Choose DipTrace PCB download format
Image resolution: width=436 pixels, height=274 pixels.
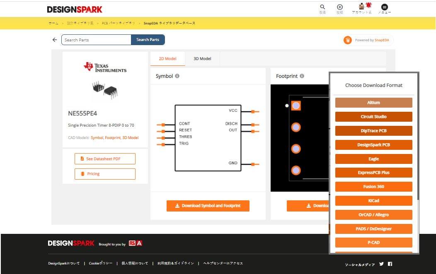(373, 131)
